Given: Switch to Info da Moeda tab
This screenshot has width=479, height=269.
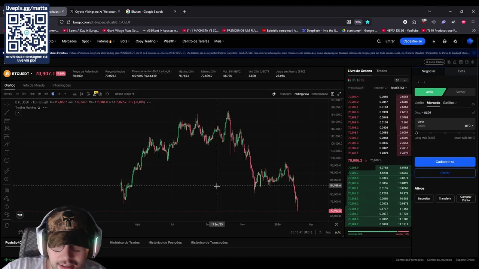Looking at the screenshot, I should (34, 85).
